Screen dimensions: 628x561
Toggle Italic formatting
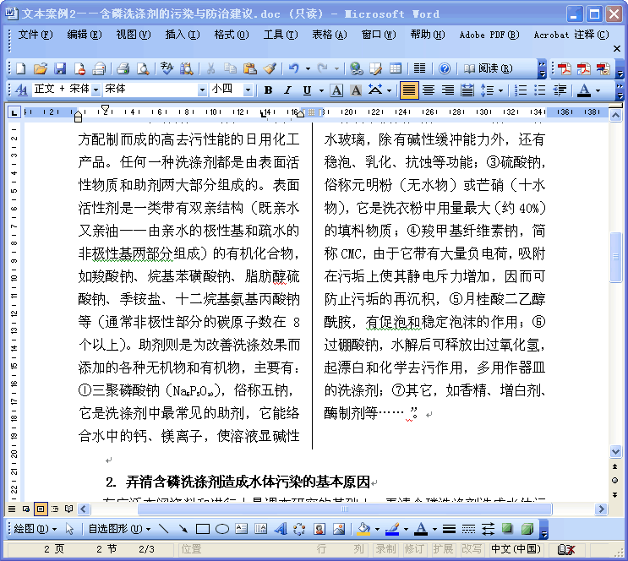coord(287,90)
